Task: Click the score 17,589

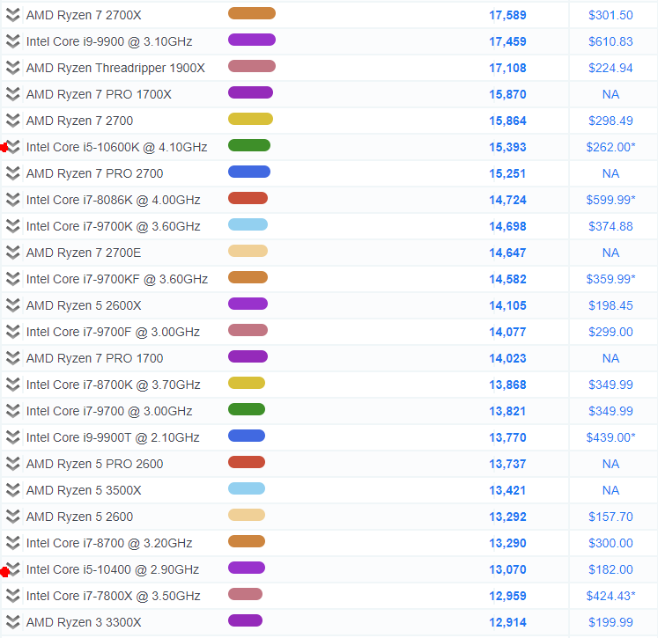Action: (507, 15)
